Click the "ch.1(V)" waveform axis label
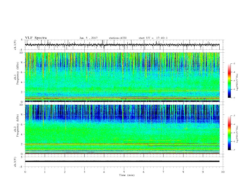Screen dimensions: 251x193 15,45
